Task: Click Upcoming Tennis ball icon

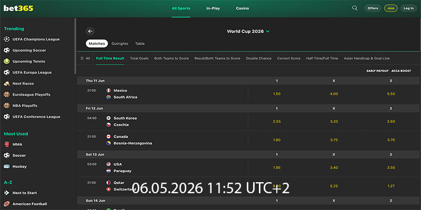Action: (7, 61)
